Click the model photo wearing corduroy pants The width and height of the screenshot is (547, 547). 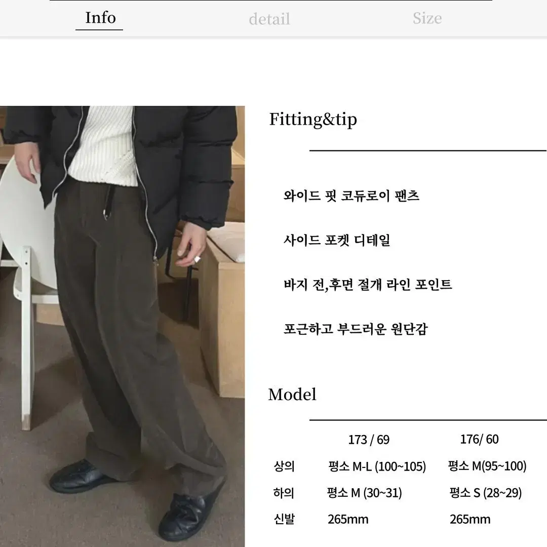pos(122,326)
